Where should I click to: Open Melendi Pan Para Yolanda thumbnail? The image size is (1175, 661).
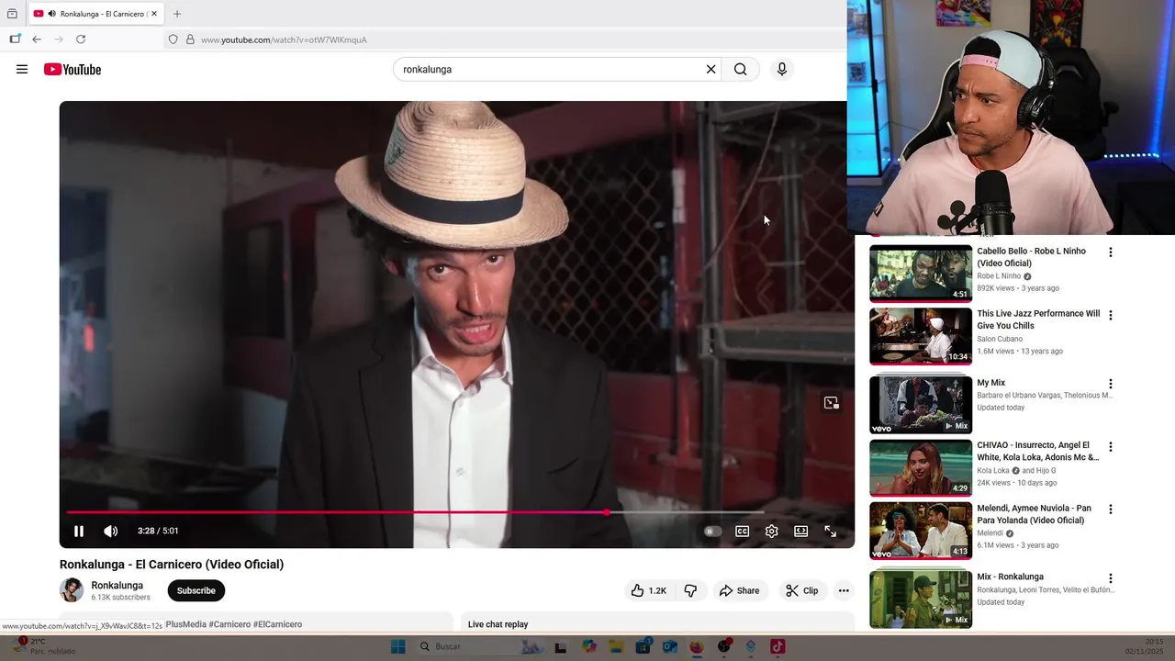tap(921, 531)
